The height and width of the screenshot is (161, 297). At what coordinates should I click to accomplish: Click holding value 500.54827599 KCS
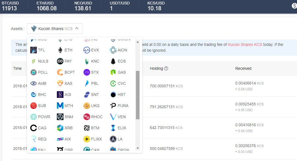pyautogui.click(x=166, y=149)
